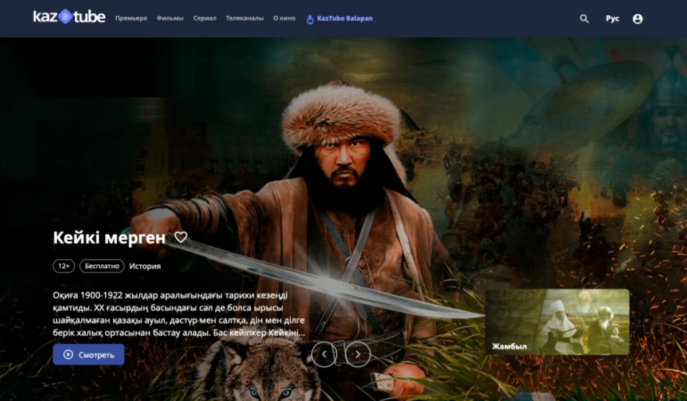Open the Премьера menu item
This screenshot has height=401, width=687.
point(131,18)
